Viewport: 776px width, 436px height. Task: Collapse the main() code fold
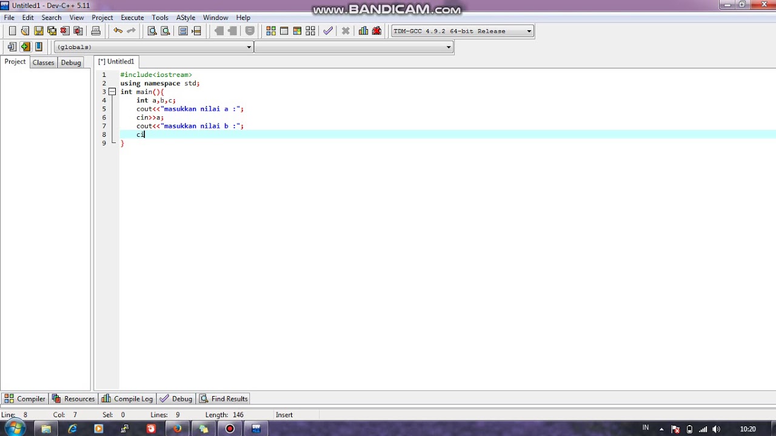click(112, 92)
